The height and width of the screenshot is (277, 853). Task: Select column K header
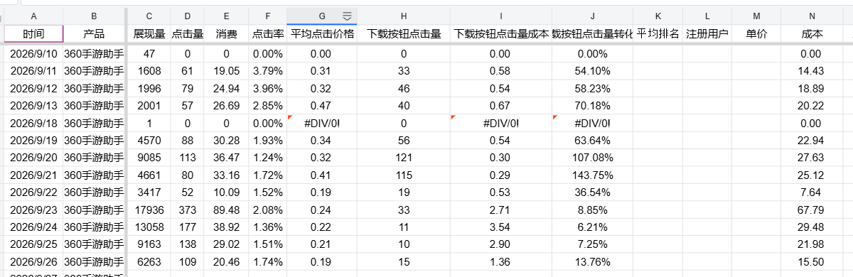[x=658, y=16]
